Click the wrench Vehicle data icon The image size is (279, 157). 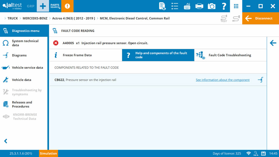point(6,80)
